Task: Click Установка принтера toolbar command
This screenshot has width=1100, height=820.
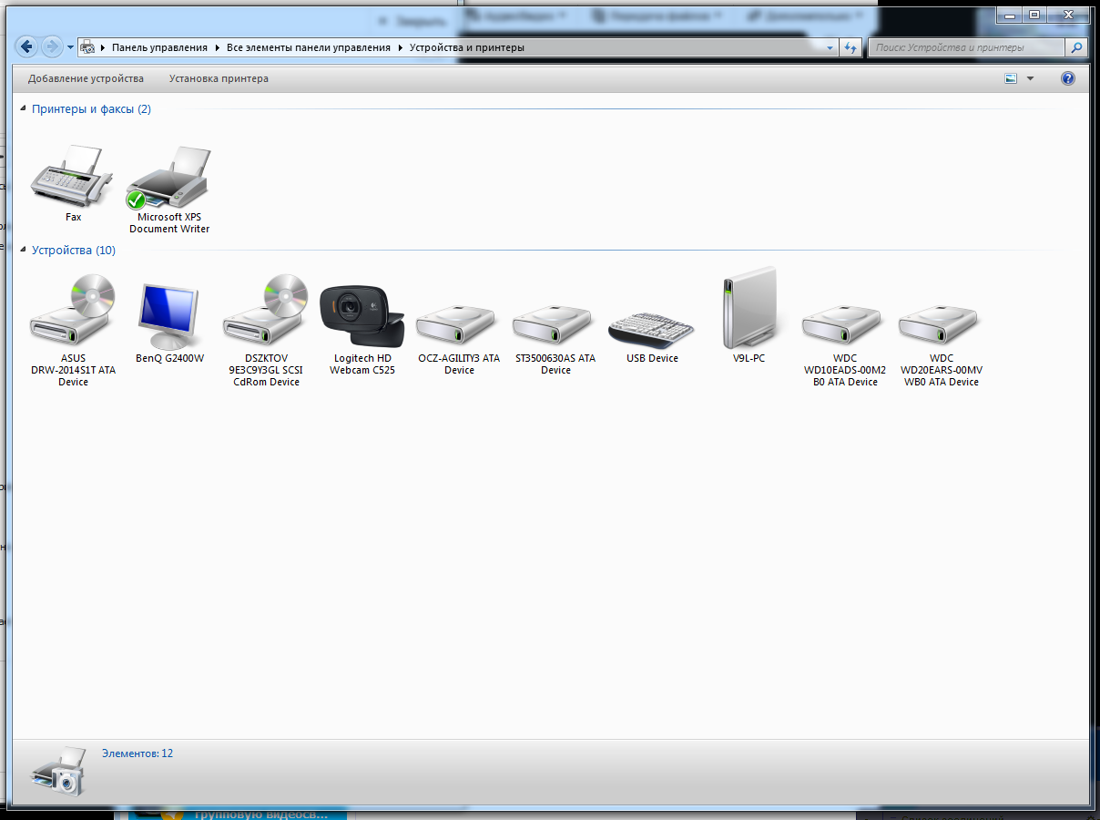Action: click(x=219, y=78)
